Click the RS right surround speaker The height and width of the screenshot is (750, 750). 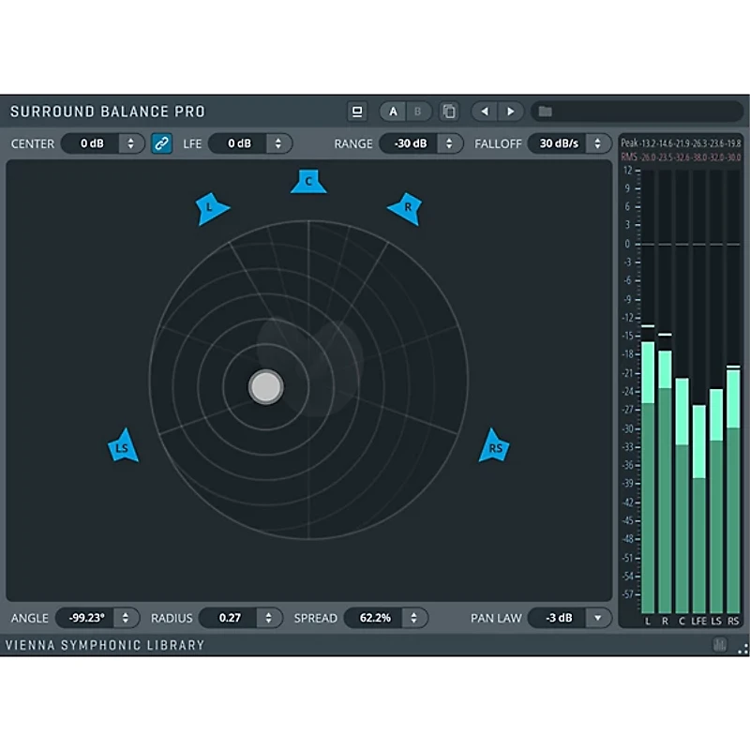(494, 446)
